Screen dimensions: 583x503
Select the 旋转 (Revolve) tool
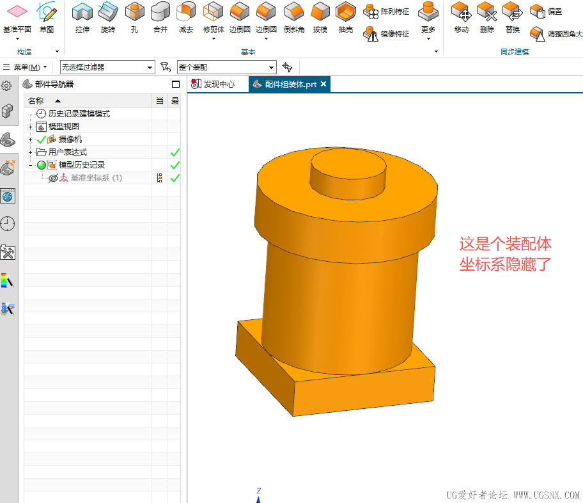[x=108, y=13]
